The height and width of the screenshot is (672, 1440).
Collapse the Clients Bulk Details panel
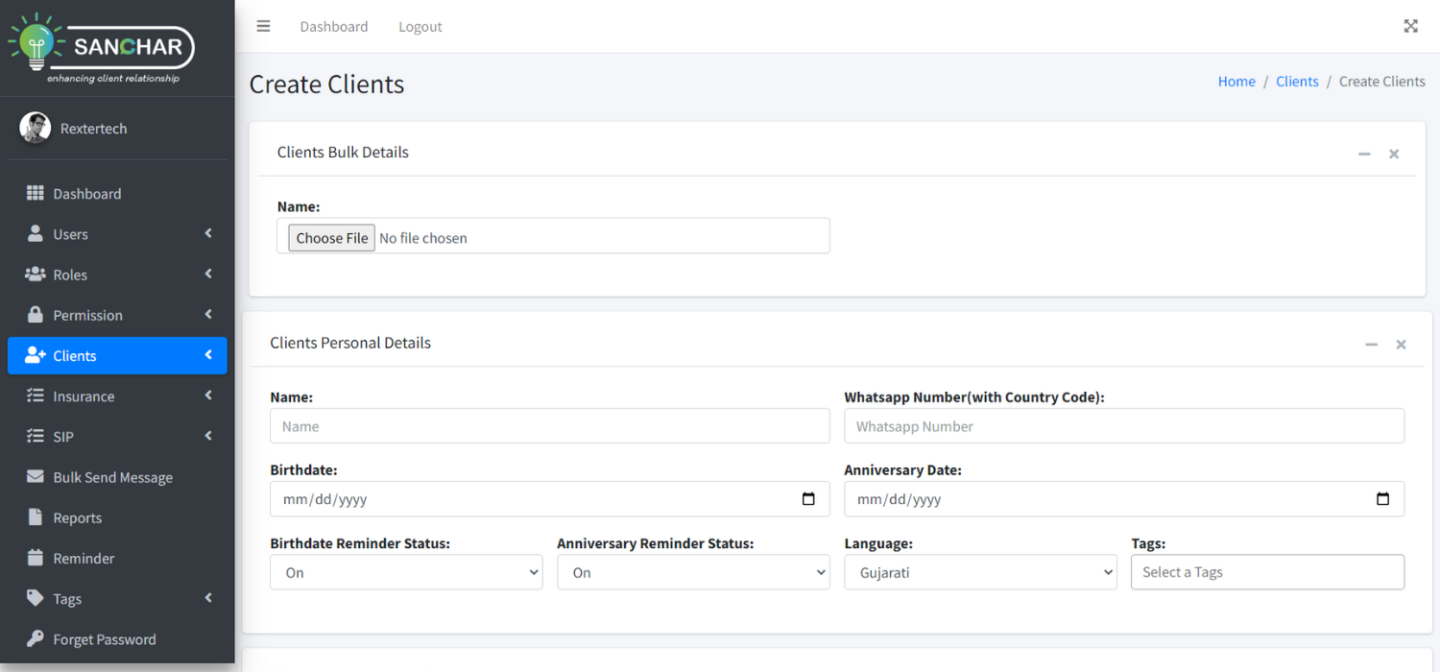pos(1364,154)
